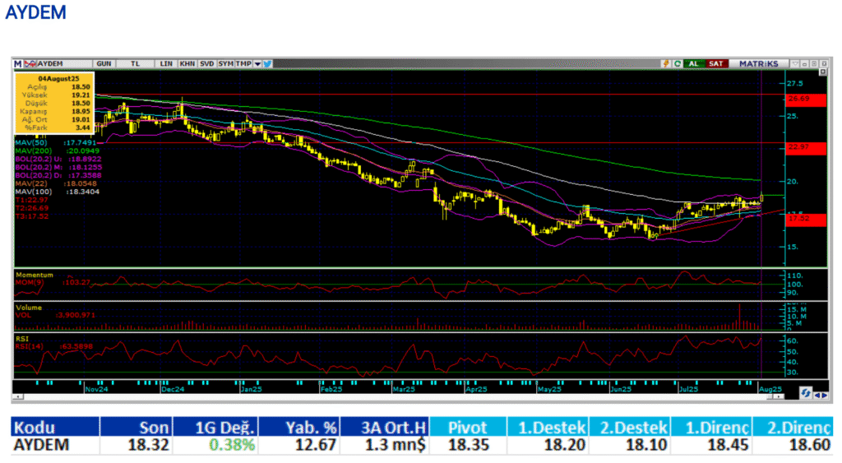Click the May25 timeline label

[x=549, y=390]
